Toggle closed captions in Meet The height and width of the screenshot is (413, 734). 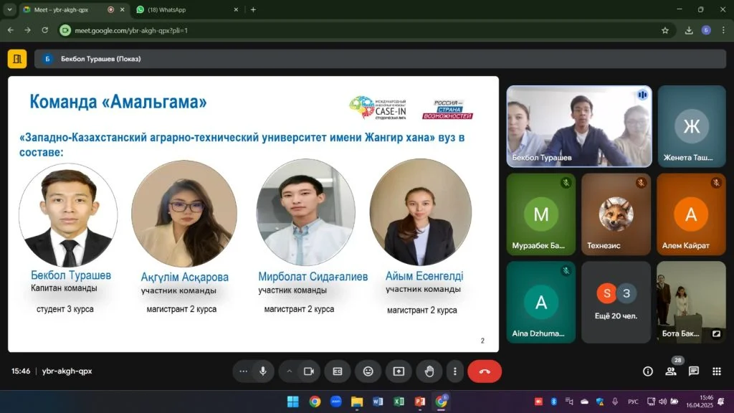coord(338,371)
